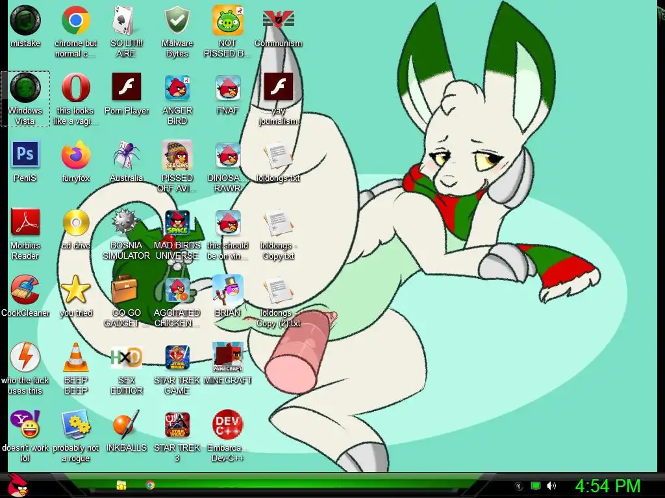
Task: Launch the Photoshop Ps icon
Action: (25, 154)
